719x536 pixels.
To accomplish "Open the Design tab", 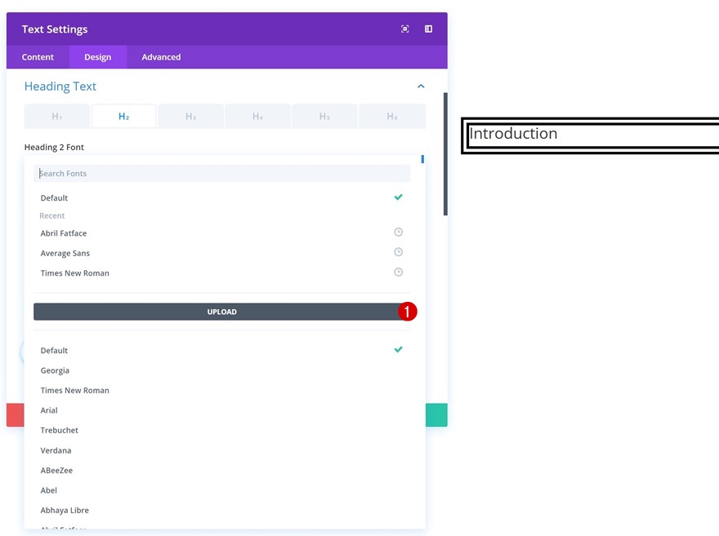I will pyautogui.click(x=98, y=57).
